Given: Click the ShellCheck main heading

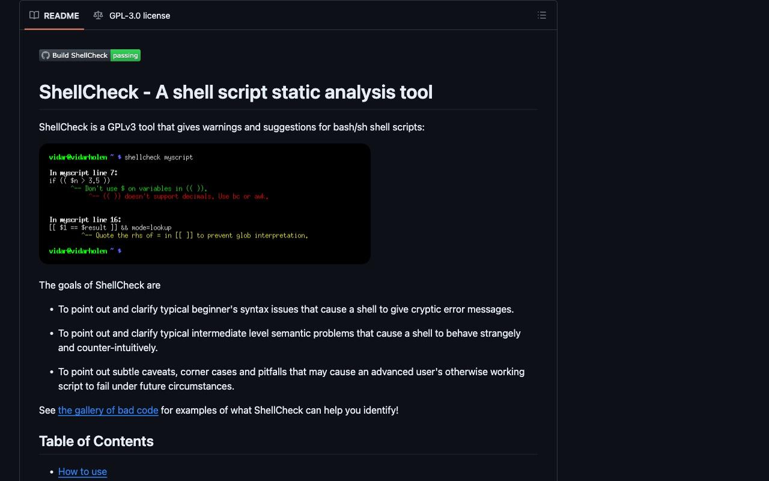Looking at the screenshot, I should tap(236, 92).
